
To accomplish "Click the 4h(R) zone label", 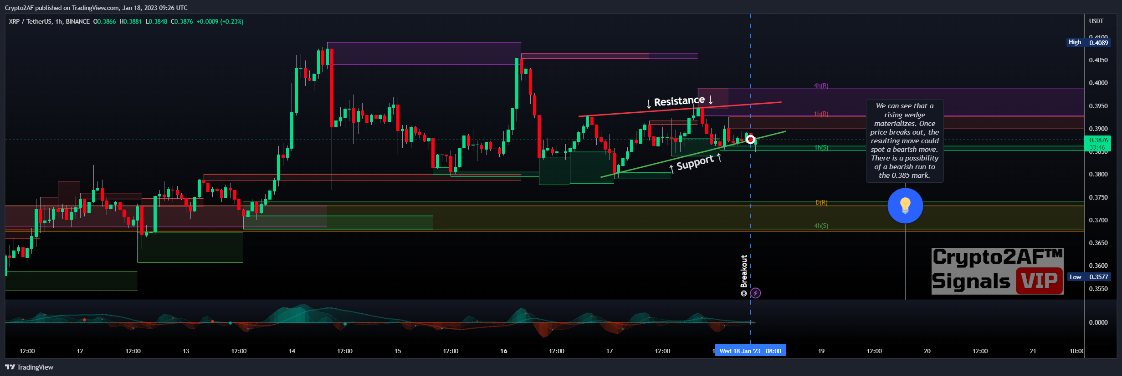I will click(x=821, y=85).
